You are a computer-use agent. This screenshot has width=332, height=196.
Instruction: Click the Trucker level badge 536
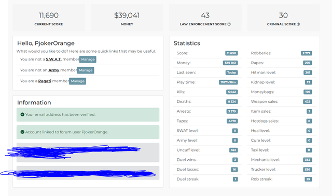point(308,170)
